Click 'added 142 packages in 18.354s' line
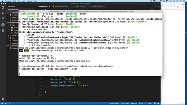Viewport: 187px width, 105px height. click(x=37, y=58)
